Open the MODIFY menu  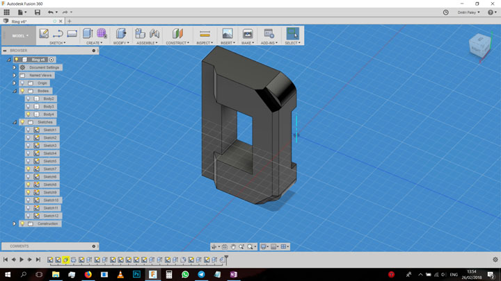[x=121, y=43]
